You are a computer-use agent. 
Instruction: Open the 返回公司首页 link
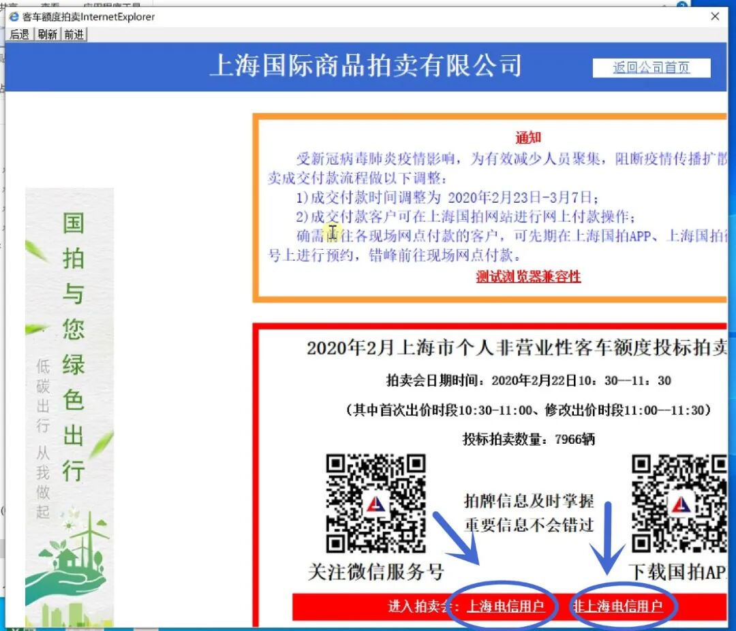tap(651, 67)
